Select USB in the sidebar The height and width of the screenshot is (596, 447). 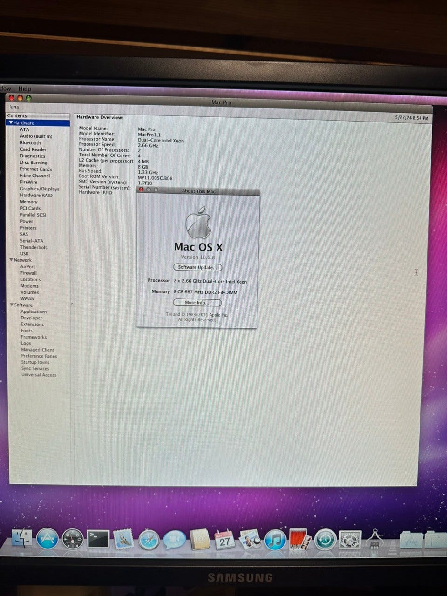(x=25, y=254)
